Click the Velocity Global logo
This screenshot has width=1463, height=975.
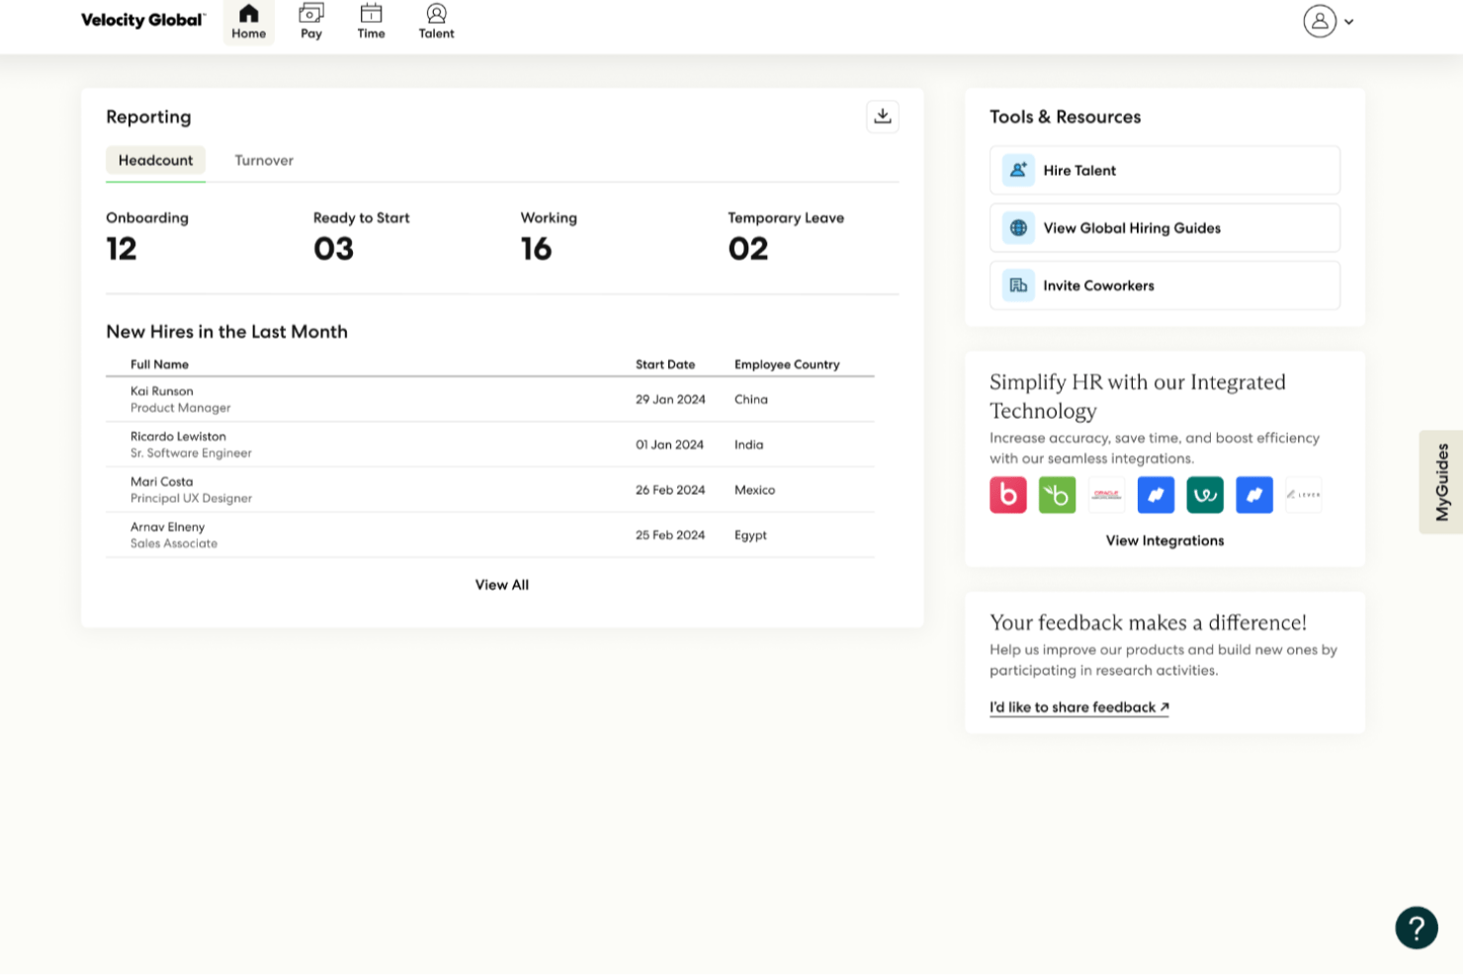pos(141,20)
